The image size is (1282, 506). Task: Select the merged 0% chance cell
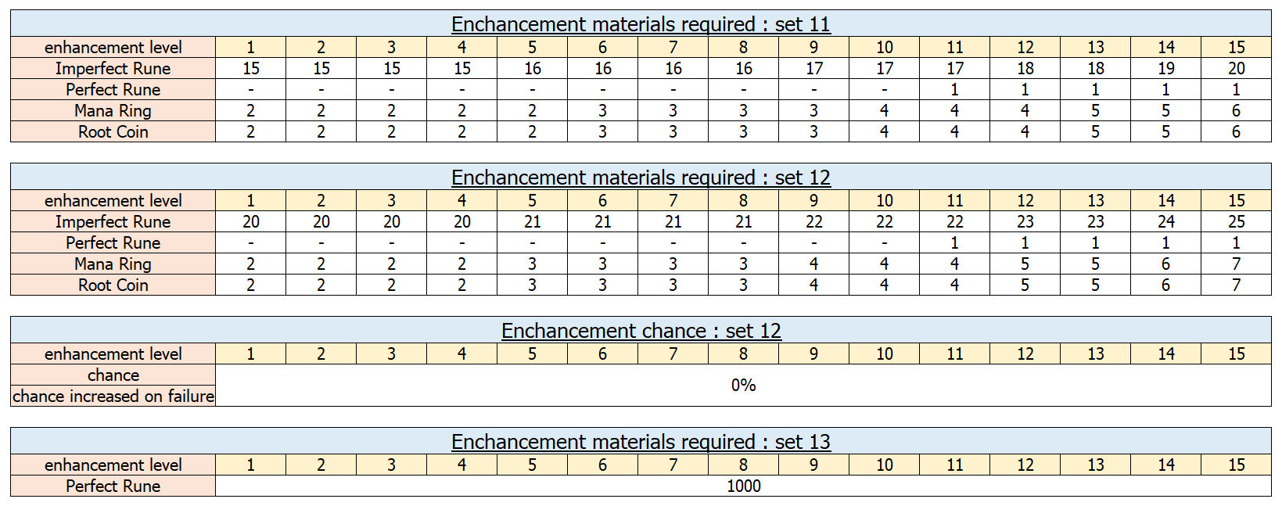coord(743,386)
